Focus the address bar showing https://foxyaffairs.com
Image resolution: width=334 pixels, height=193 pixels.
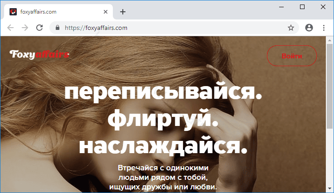click(172, 28)
